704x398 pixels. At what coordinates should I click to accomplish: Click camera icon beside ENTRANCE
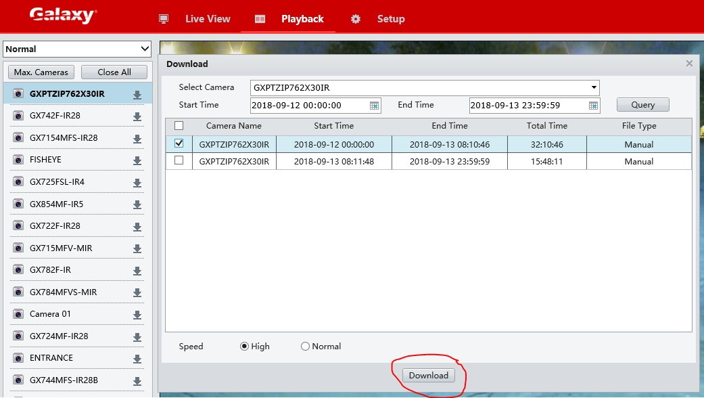pos(18,358)
